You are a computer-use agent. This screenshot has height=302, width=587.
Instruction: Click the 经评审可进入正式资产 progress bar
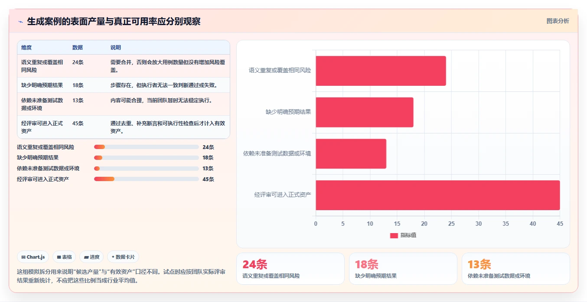(x=147, y=179)
